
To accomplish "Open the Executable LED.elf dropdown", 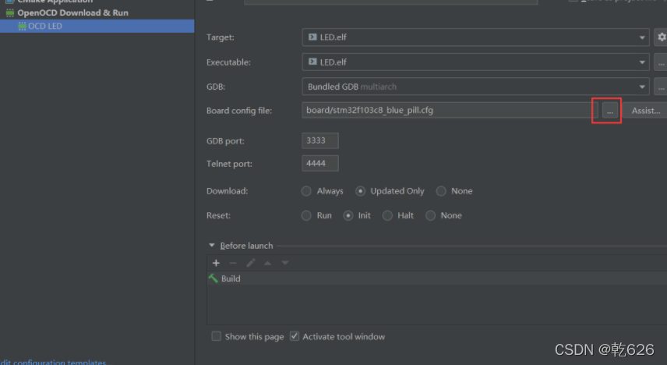I will pos(475,62).
